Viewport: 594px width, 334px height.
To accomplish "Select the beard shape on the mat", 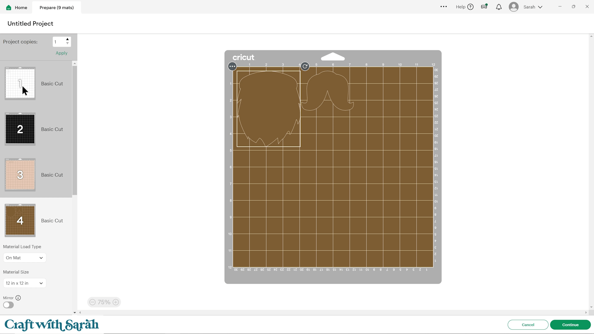I will coord(269,109).
